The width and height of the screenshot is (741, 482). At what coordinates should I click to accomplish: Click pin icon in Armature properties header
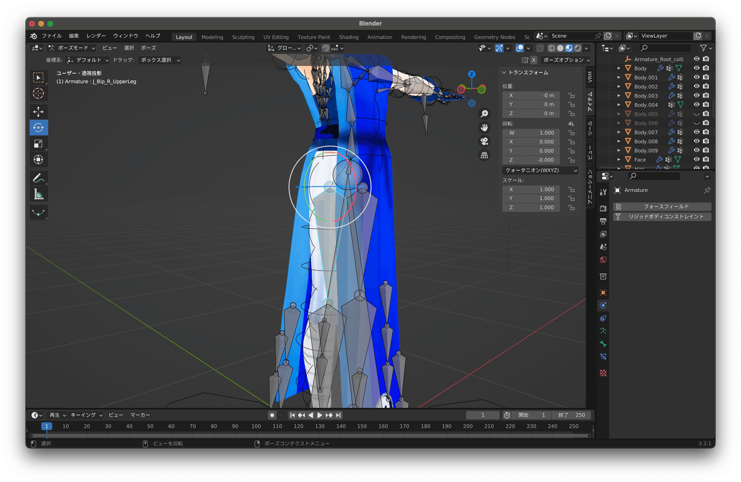(x=707, y=190)
